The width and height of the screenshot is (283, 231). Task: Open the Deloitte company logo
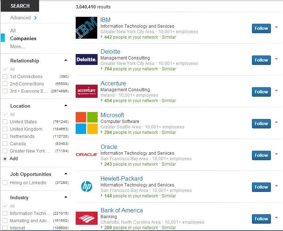(x=86, y=59)
